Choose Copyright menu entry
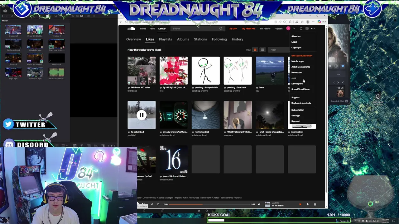Image resolution: width=399 pixels, height=224 pixels. (x=296, y=48)
